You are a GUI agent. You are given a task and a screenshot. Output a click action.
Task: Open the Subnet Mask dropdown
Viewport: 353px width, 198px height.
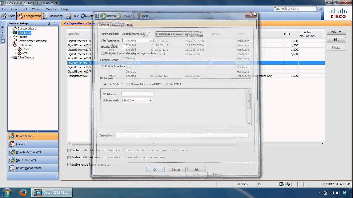point(151,101)
